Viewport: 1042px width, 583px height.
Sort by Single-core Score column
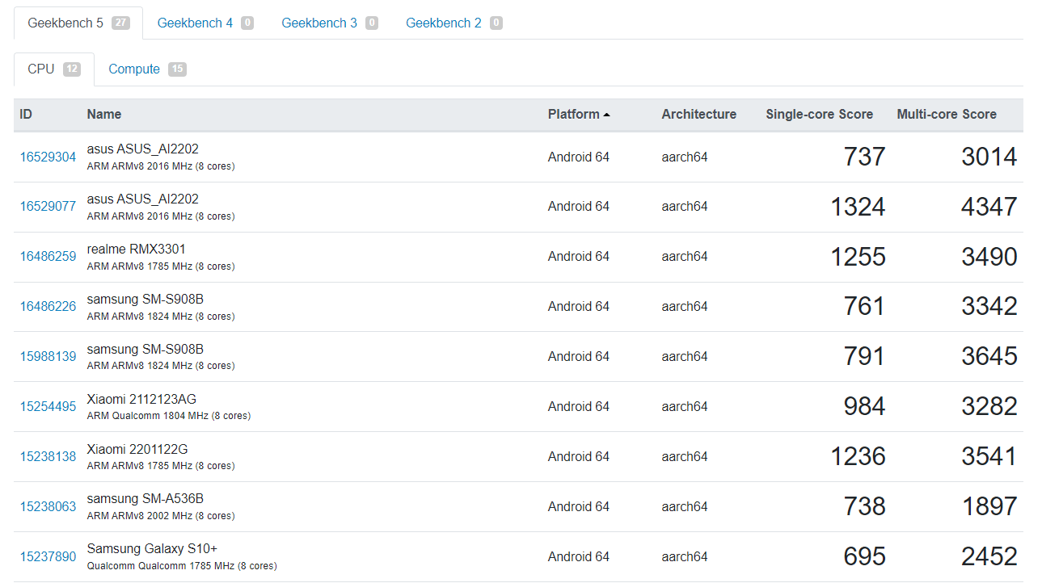pyautogui.click(x=819, y=115)
